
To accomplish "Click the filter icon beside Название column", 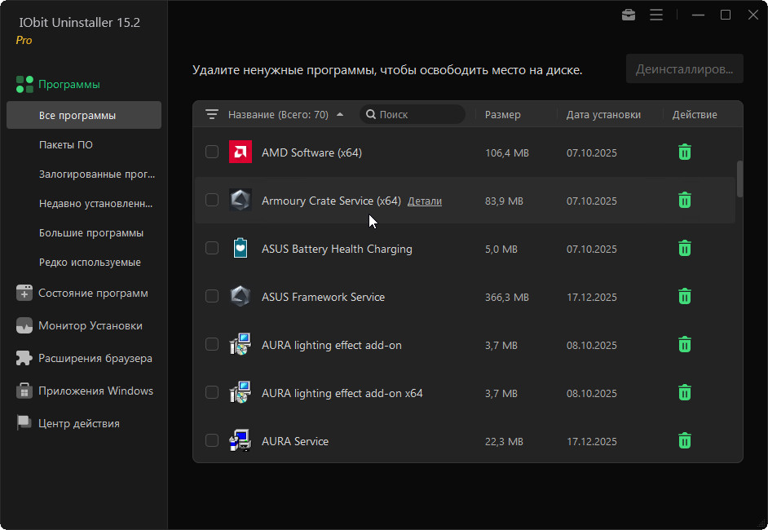I will click(x=212, y=115).
